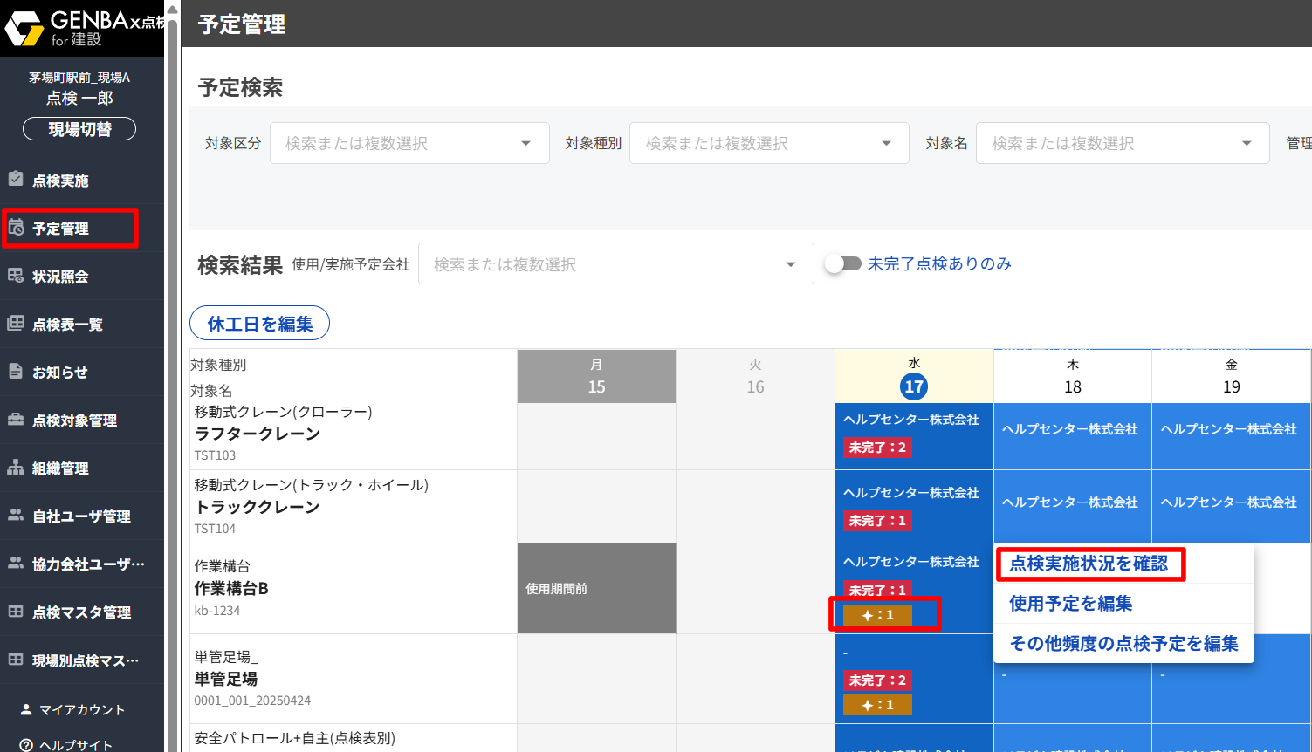Click the 自社ユーザ管理 people icon
The image size is (1312, 752).
[16, 516]
